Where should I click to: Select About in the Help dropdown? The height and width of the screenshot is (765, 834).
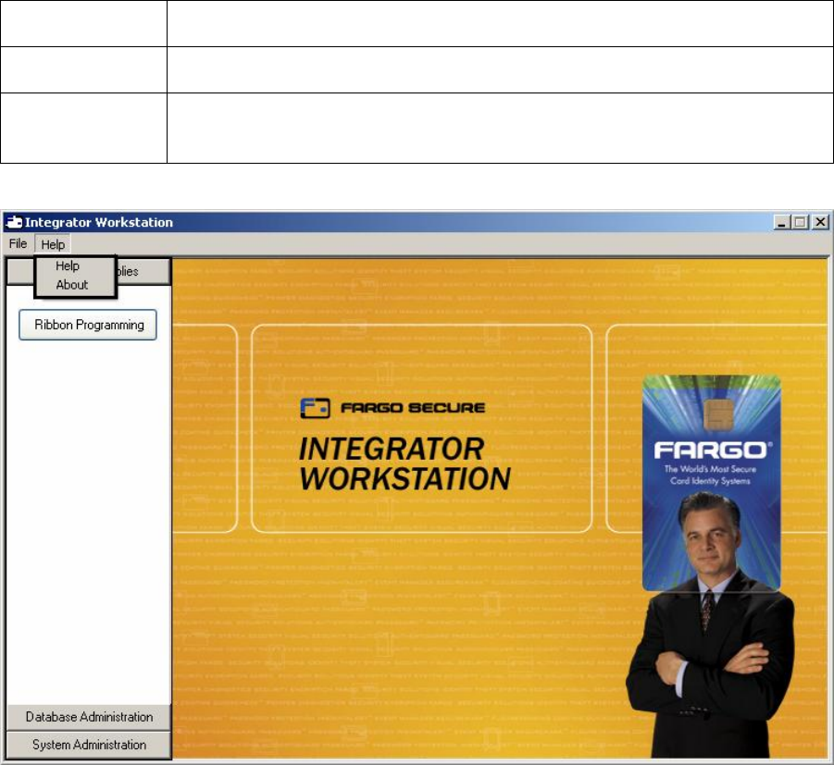click(72, 285)
